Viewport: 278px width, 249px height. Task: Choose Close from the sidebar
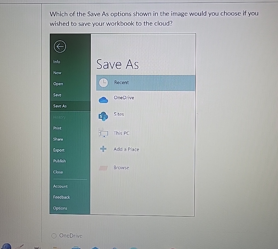(58, 172)
